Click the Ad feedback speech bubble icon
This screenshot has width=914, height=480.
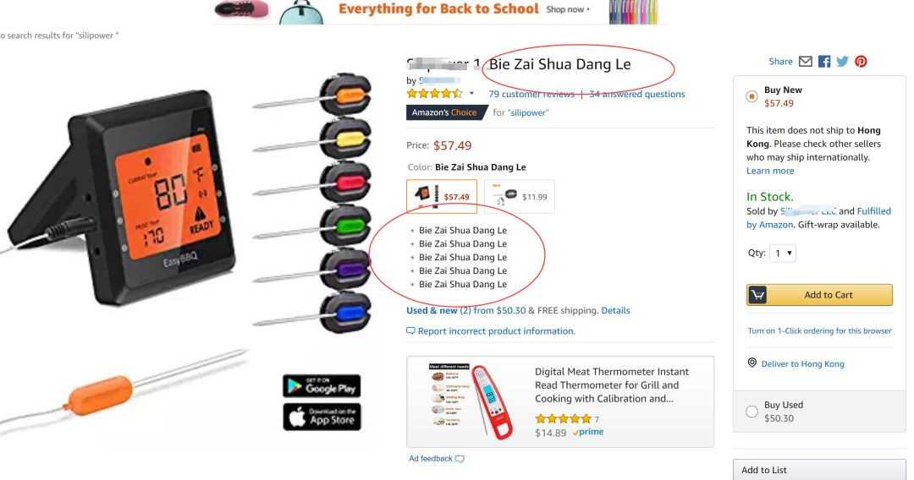460,459
